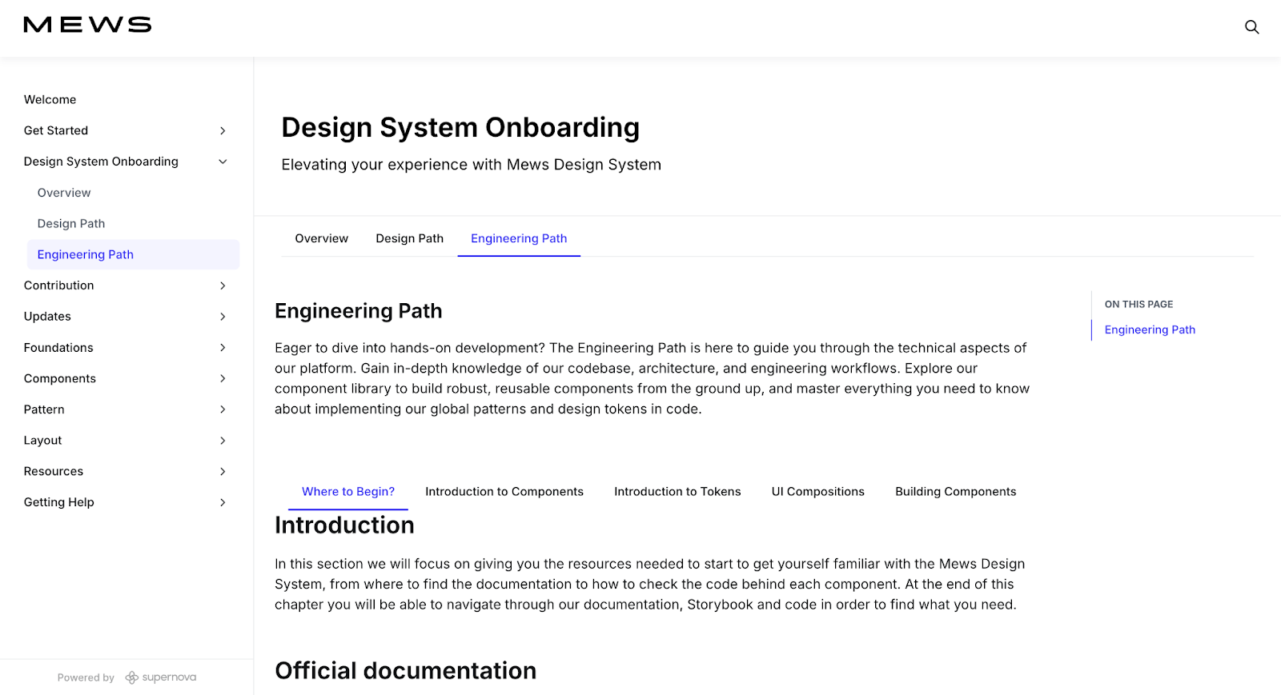
Task: Jump to Engineering Path in On This Page
Action: point(1150,330)
